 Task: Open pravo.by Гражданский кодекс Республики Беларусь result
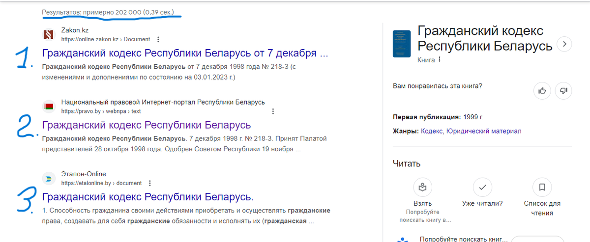point(147,125)
